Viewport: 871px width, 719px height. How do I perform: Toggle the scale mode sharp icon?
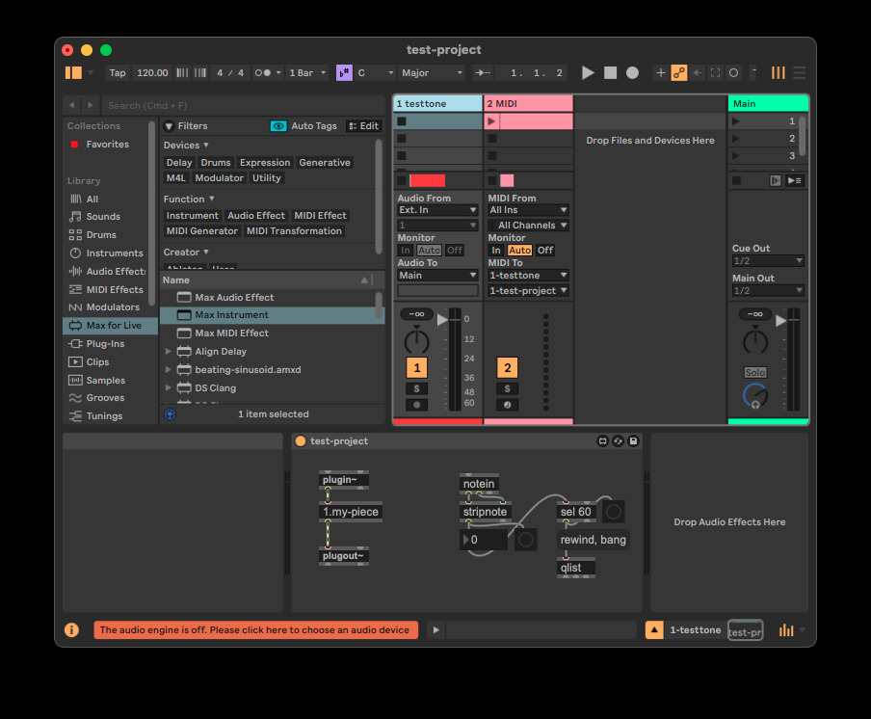pyautogui.click(x=344, y=73)
